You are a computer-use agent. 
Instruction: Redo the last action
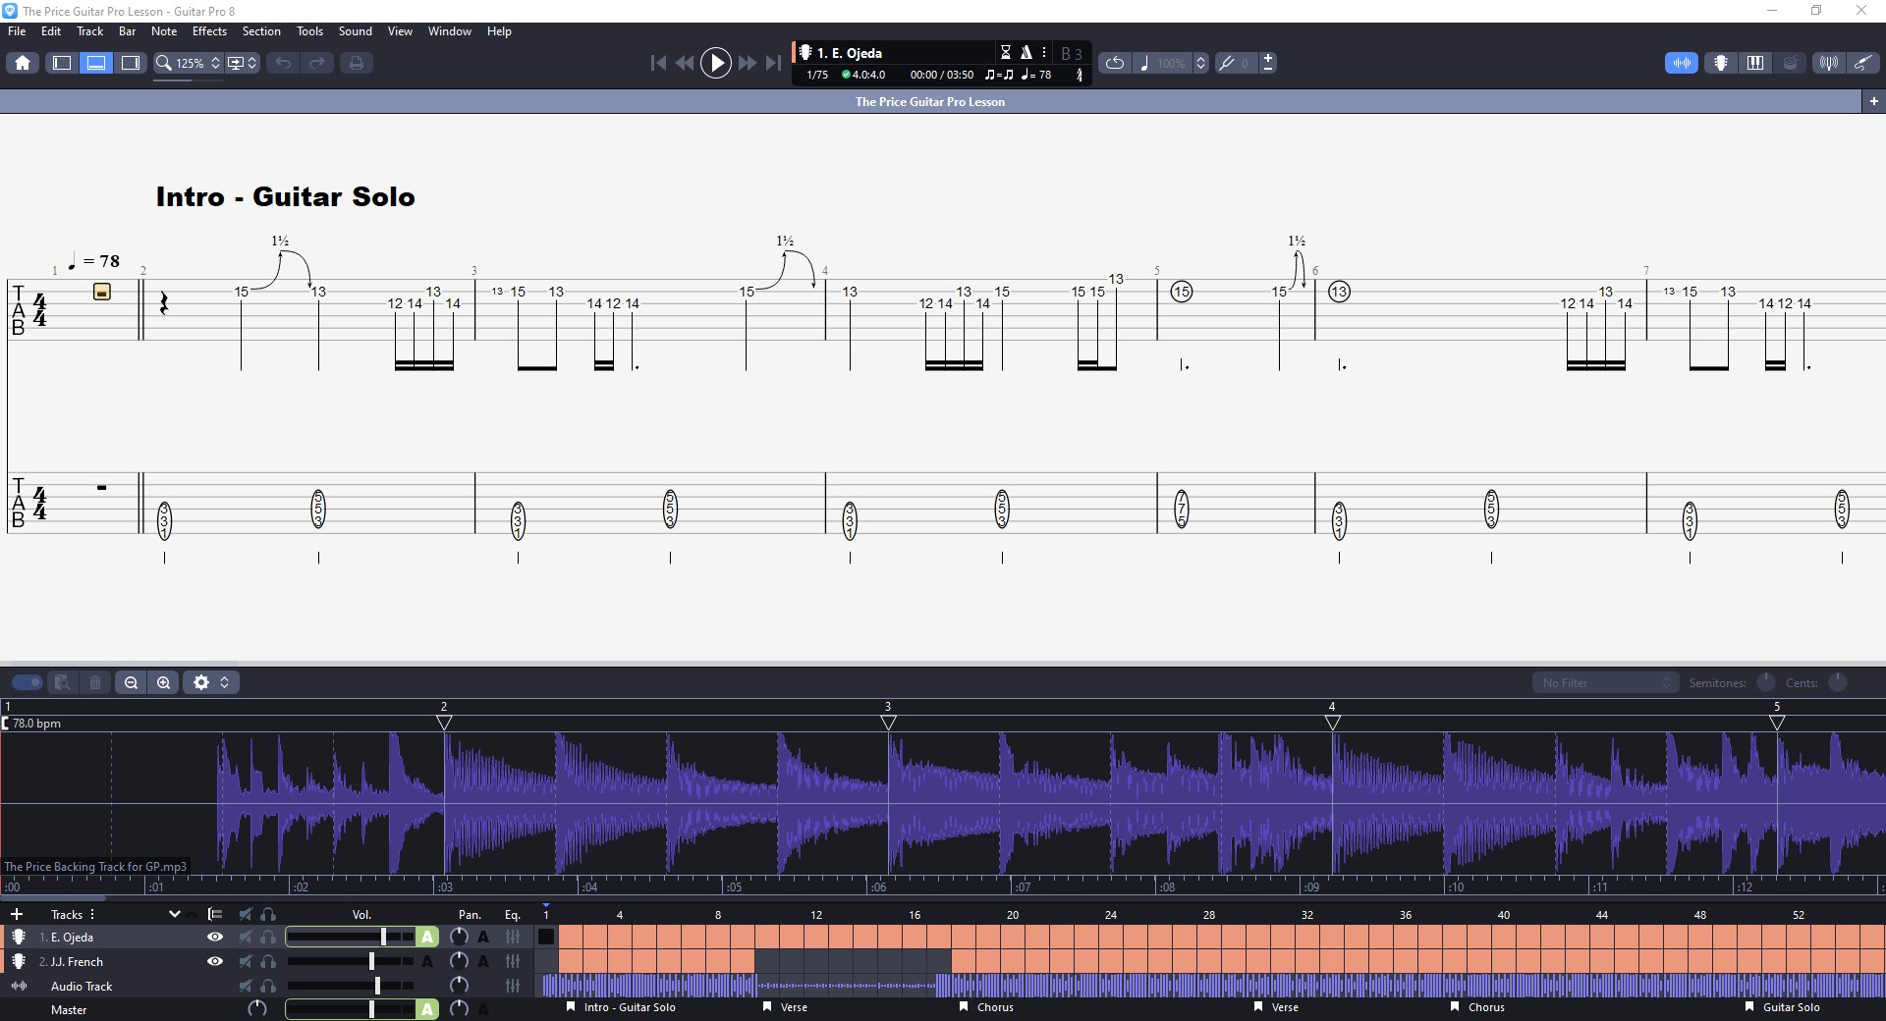(x=317, y=63)
